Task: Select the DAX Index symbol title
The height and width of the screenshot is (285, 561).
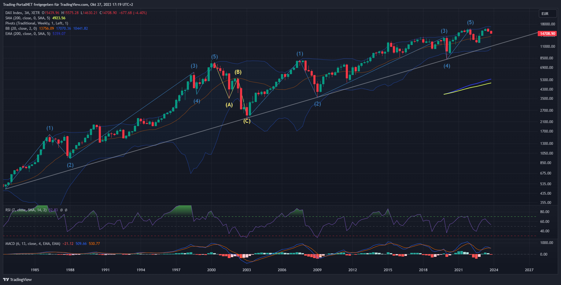Action: tap(23, 13)
